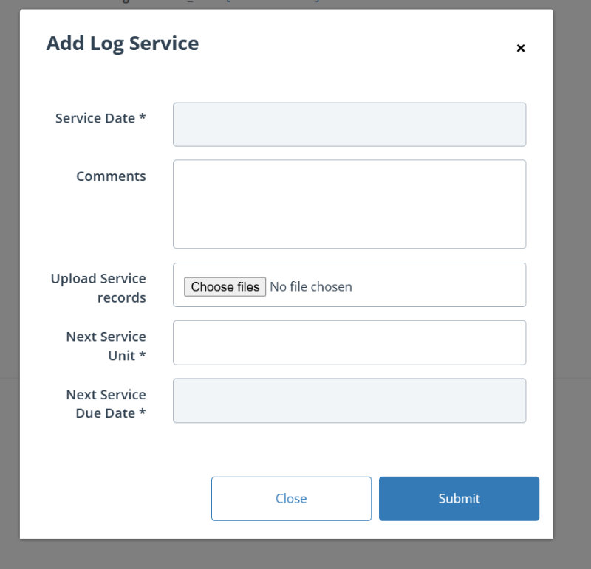The image size is (591, 569).
Task: Click the 'Next Service Due Date' label
Action: point(106,404)
